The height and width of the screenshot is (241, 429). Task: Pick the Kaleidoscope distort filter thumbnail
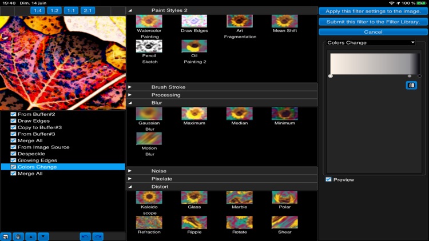[x=149, y=197]
